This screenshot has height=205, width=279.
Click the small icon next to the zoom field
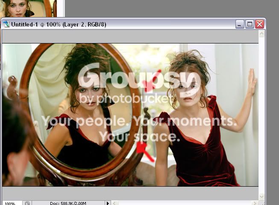(x=27, y=203)
